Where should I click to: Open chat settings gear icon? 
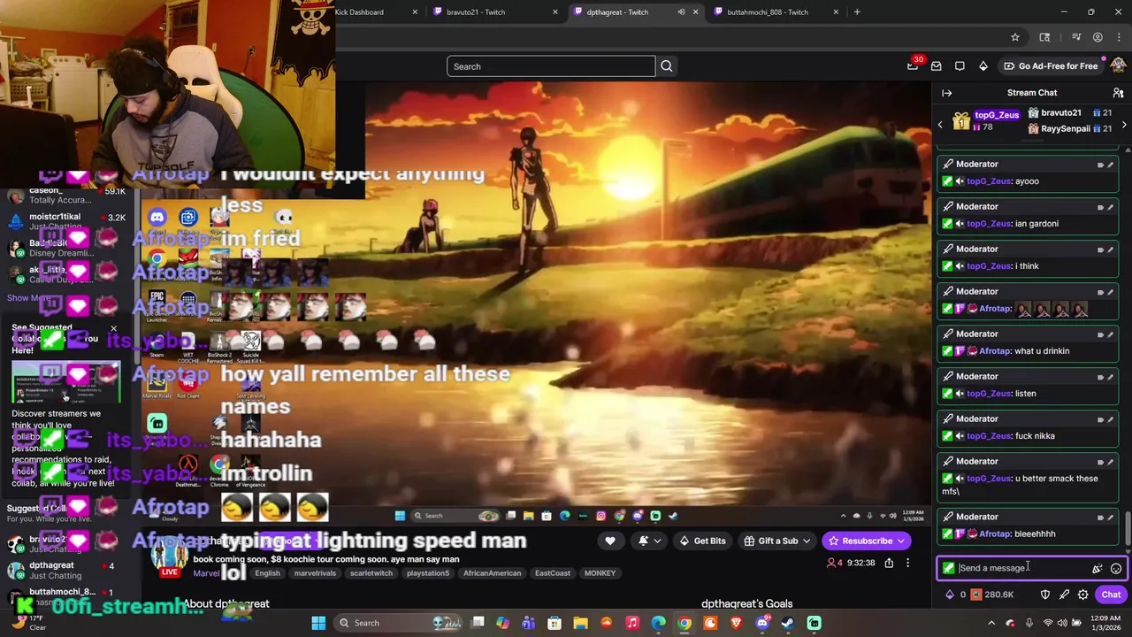(x=1082, y=595)
